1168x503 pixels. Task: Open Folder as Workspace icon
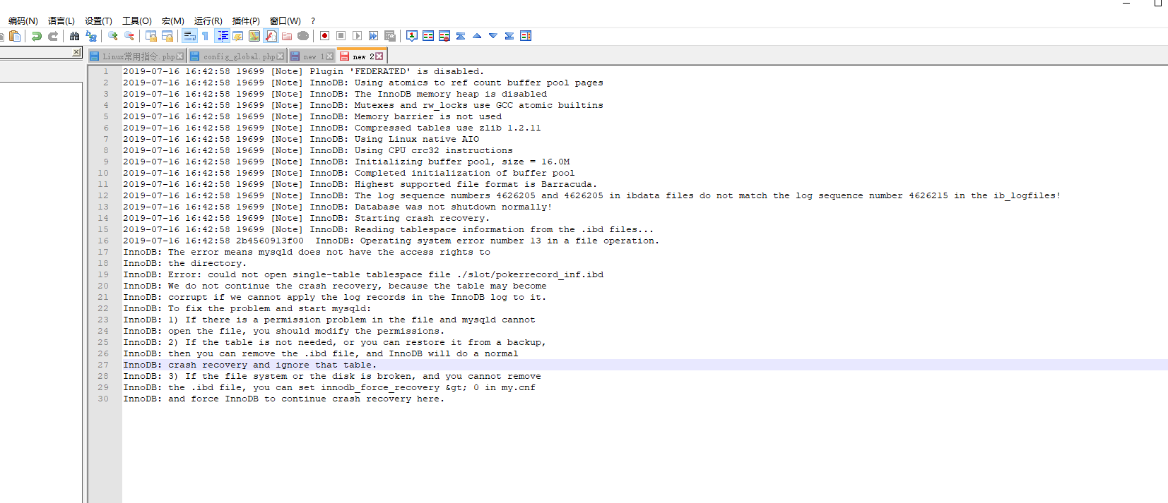pyautogui.click(x=287, y=36)
